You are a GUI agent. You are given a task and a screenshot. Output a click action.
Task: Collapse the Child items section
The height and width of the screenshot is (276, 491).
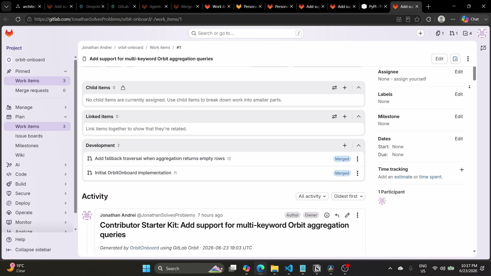click(x=359, y=88)
